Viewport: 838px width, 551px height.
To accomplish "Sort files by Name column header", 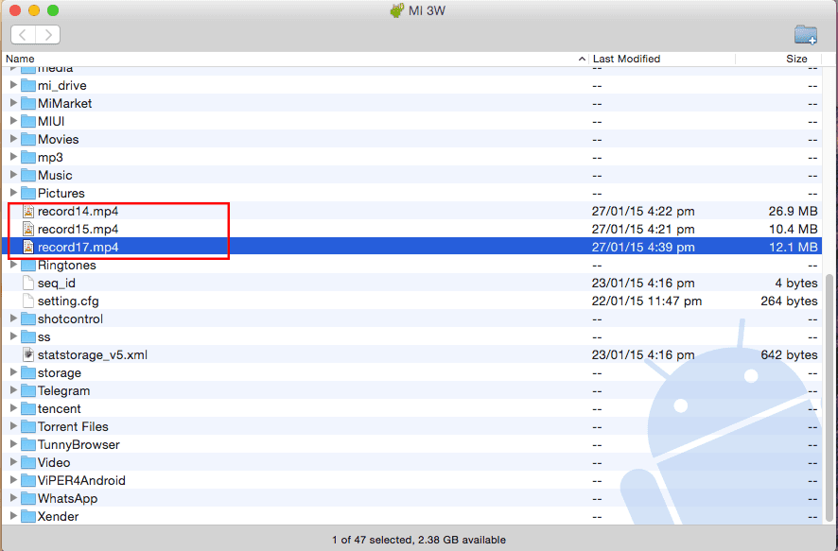I will [x=284, y=59].
